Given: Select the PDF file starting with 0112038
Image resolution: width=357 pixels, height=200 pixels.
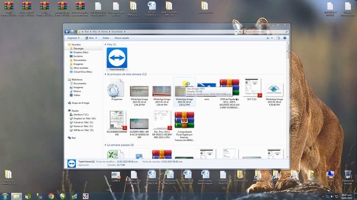Looking at the screenshot, I should [117, 123].
